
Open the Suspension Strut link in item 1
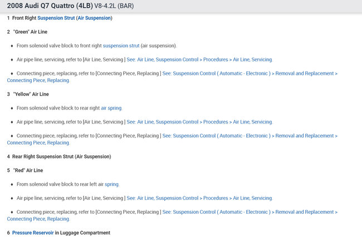click(x=56, y=18)
